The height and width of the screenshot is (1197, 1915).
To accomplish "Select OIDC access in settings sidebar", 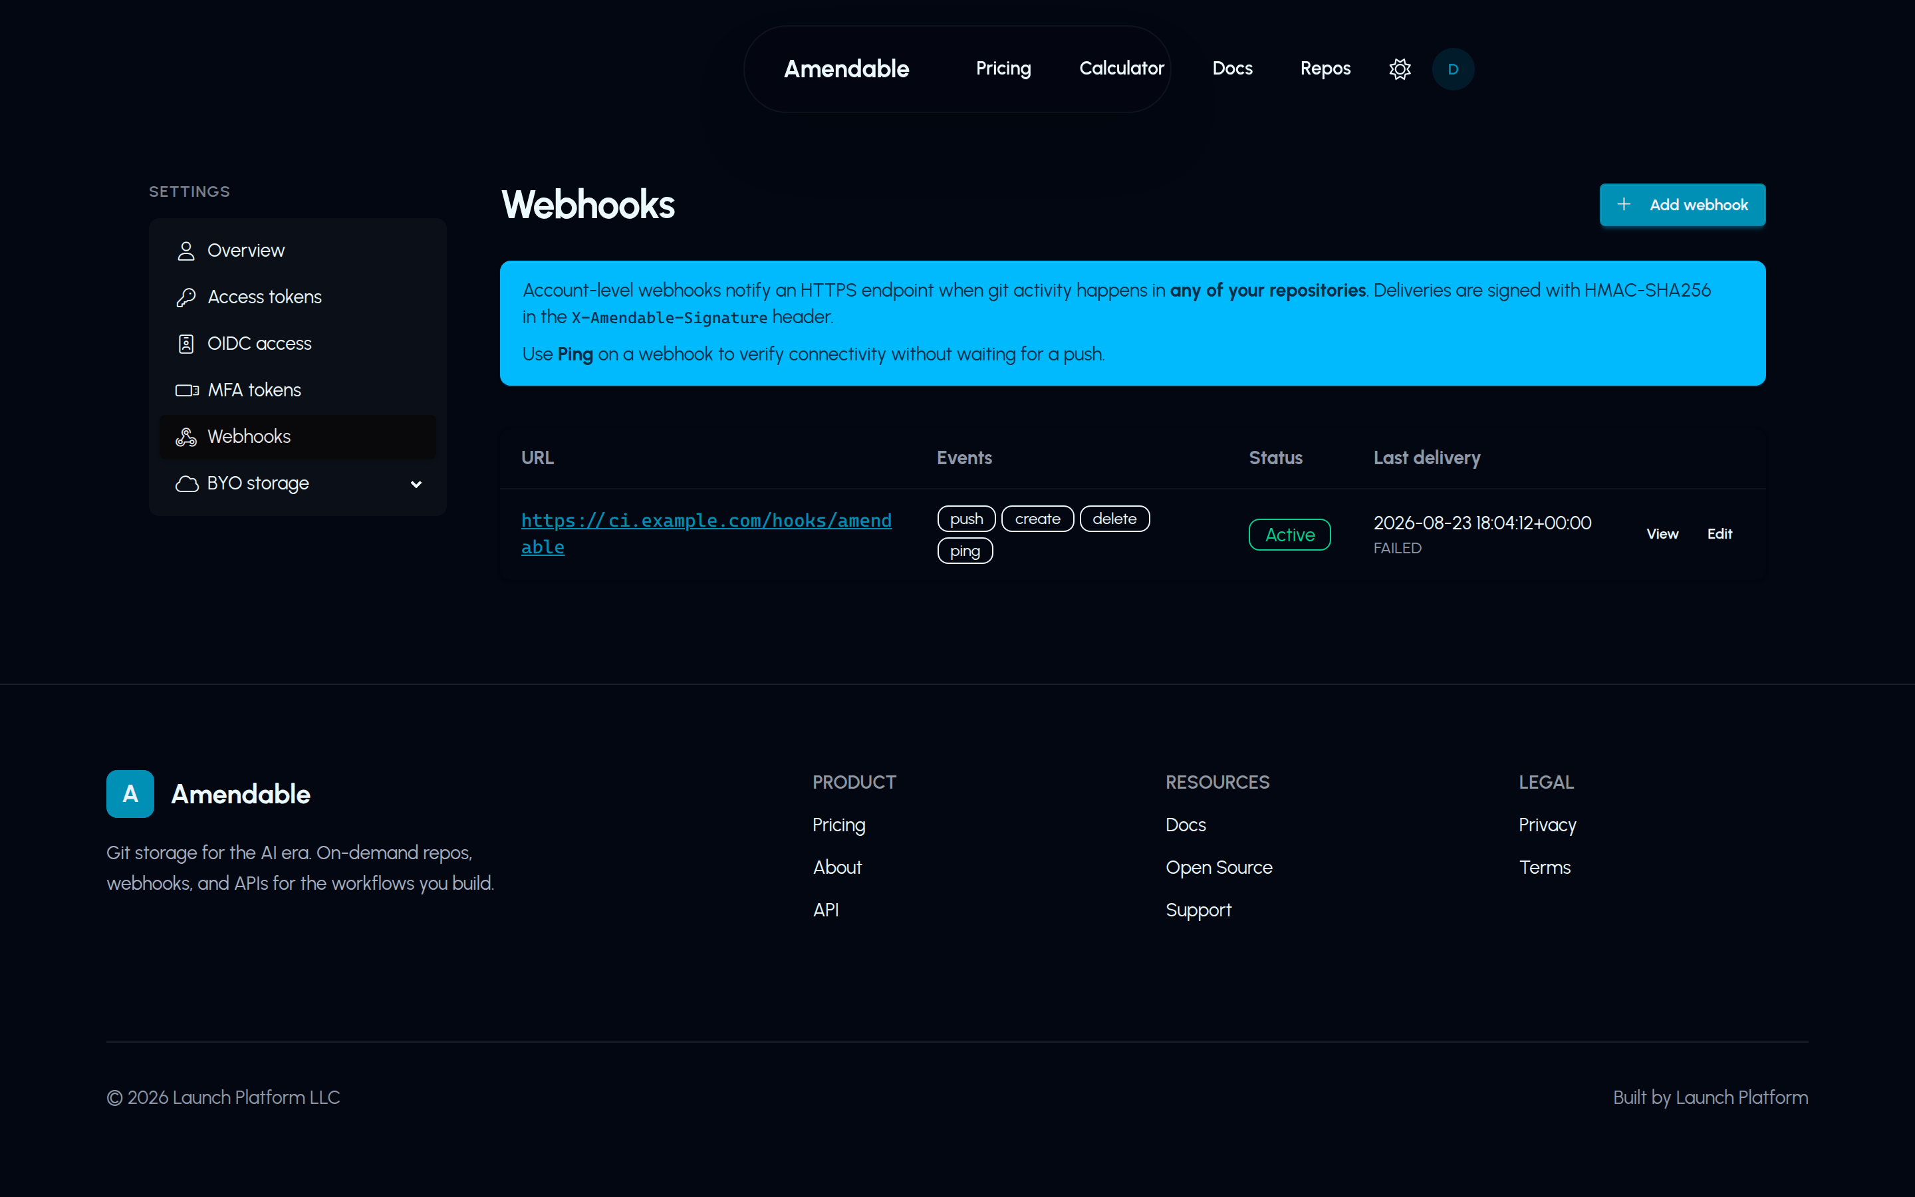I will [x=297, y=344].
